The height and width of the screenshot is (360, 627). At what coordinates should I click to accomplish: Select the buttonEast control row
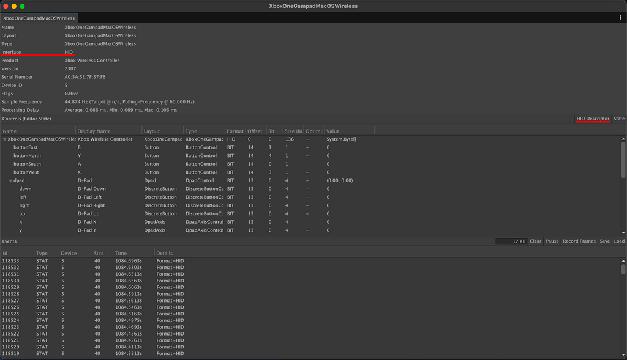click(x=310, y=147)
